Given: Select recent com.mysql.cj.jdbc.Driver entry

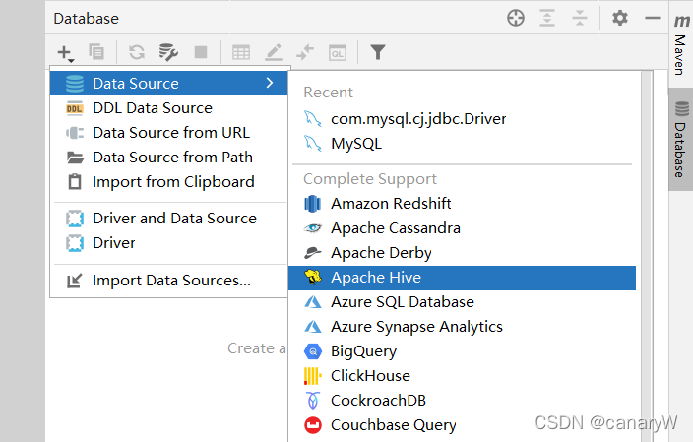Looking at the screenshot, I should [x=462, y=118].
